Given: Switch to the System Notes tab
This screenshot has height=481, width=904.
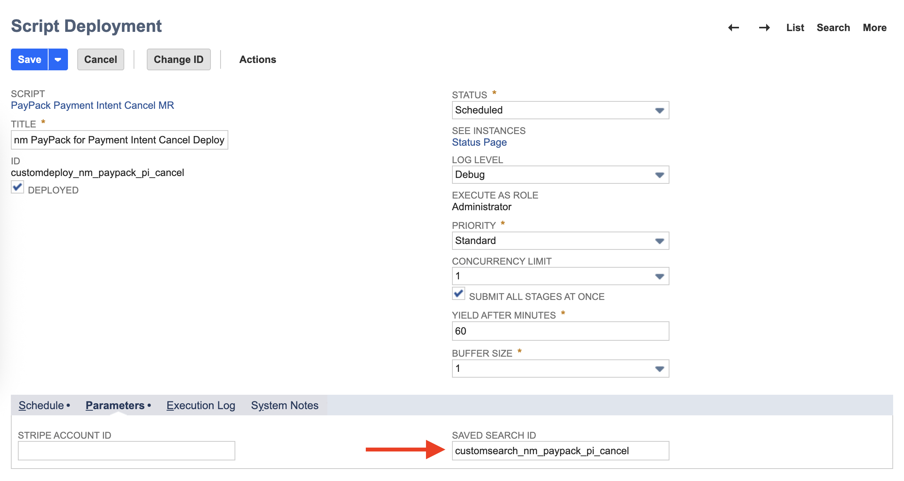Looking at the screenshot, I should (x=285, y=405).
